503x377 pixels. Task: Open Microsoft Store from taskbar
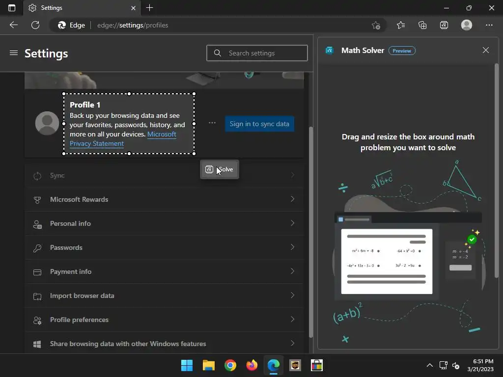(317, 365)
